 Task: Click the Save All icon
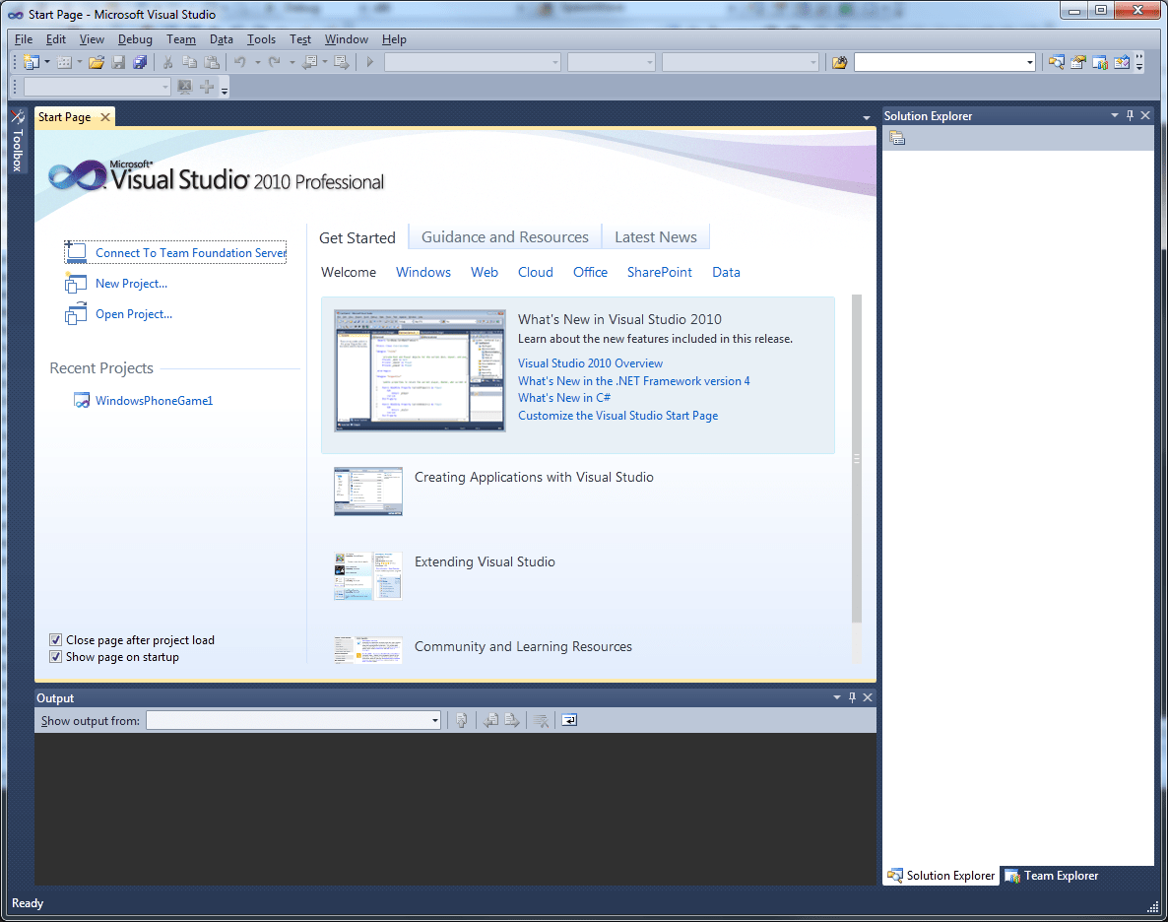[x=139, y=63]
